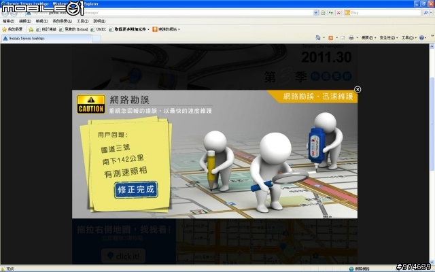This screenshot has height=272, width=435.
Task: Open a new blank tab
Action: [97, 39]
